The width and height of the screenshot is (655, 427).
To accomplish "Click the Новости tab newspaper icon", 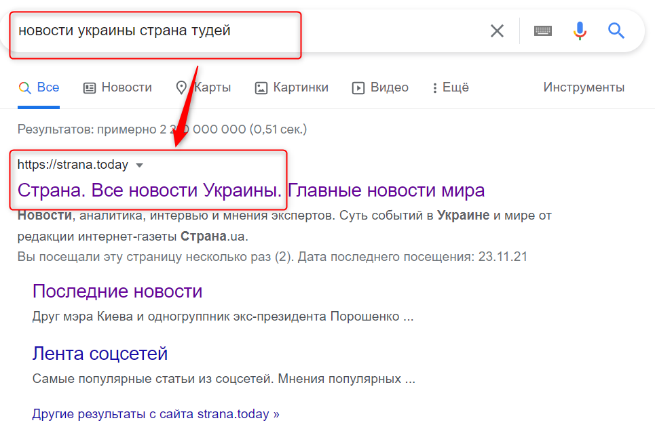I will click(x=90, y=88).
